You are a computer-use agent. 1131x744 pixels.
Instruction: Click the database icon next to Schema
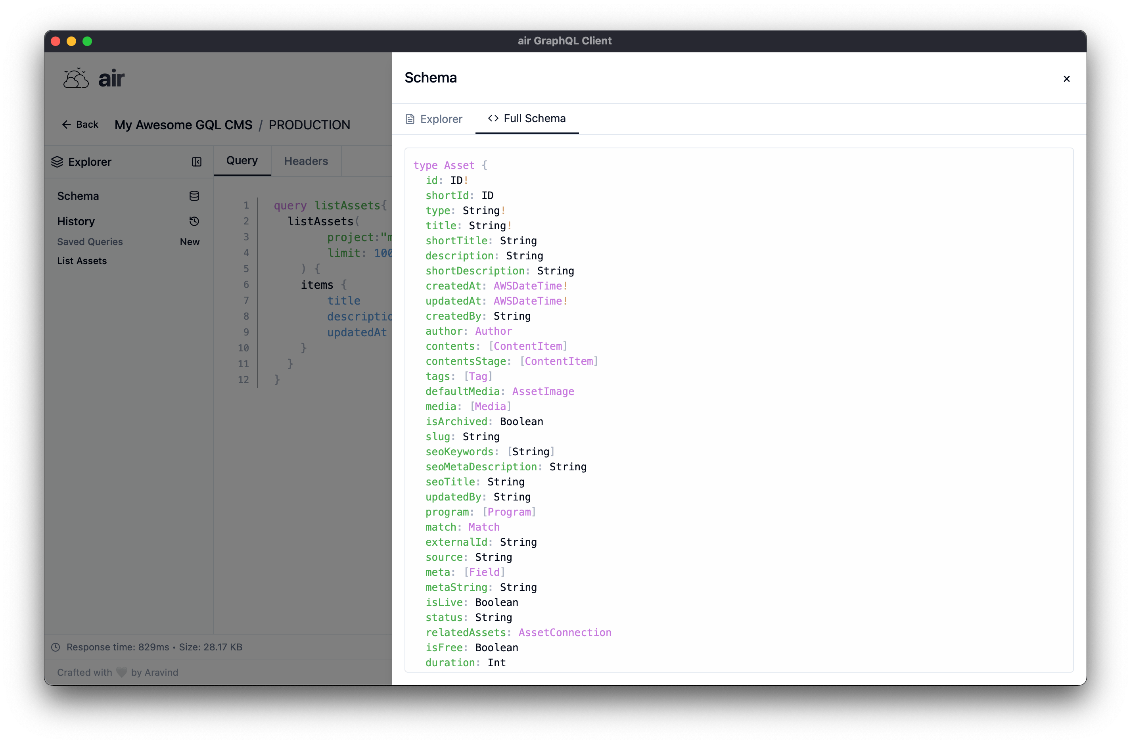pyautogui.click(x=194, y=196)
